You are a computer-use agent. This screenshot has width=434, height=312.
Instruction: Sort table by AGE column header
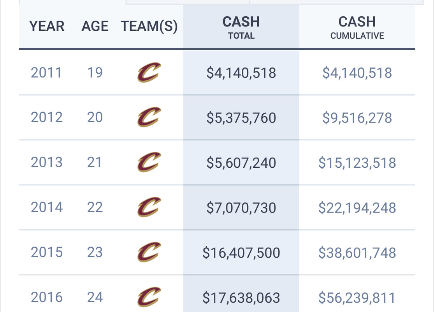(95, 27)
